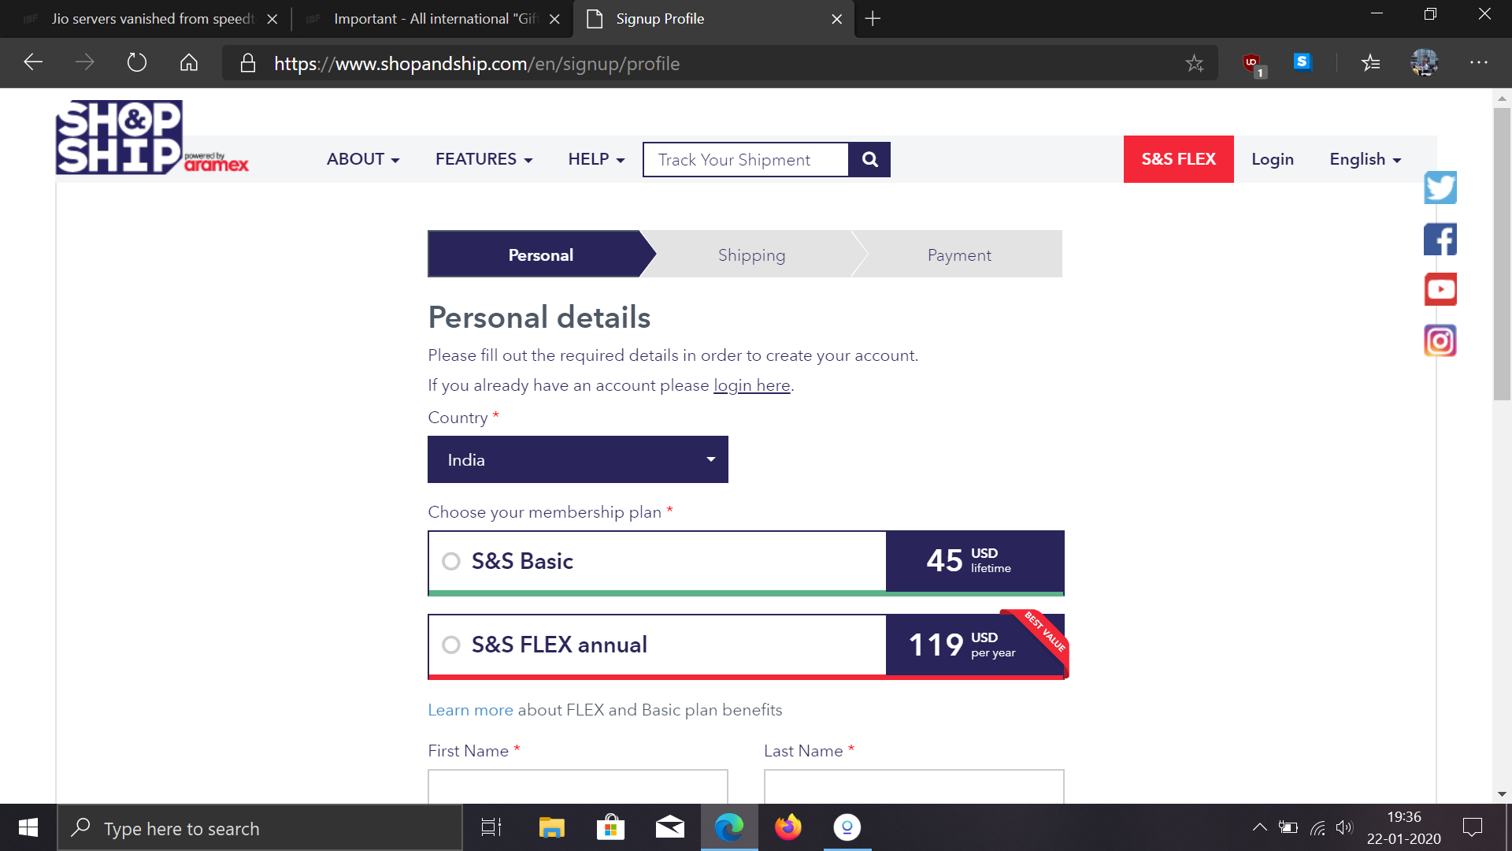The width and height of the screenshot is (1512, 851).
Task: Expand the English language dropdown
Action: (1365, 159)
